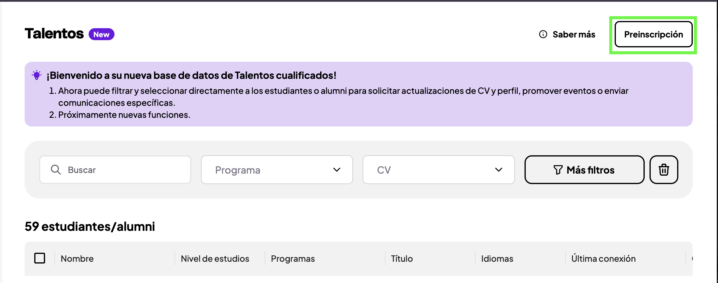The width and height of the screenshot is (718, 283).
Task: Click the purple New badge
Action: [x=101, y=34]
